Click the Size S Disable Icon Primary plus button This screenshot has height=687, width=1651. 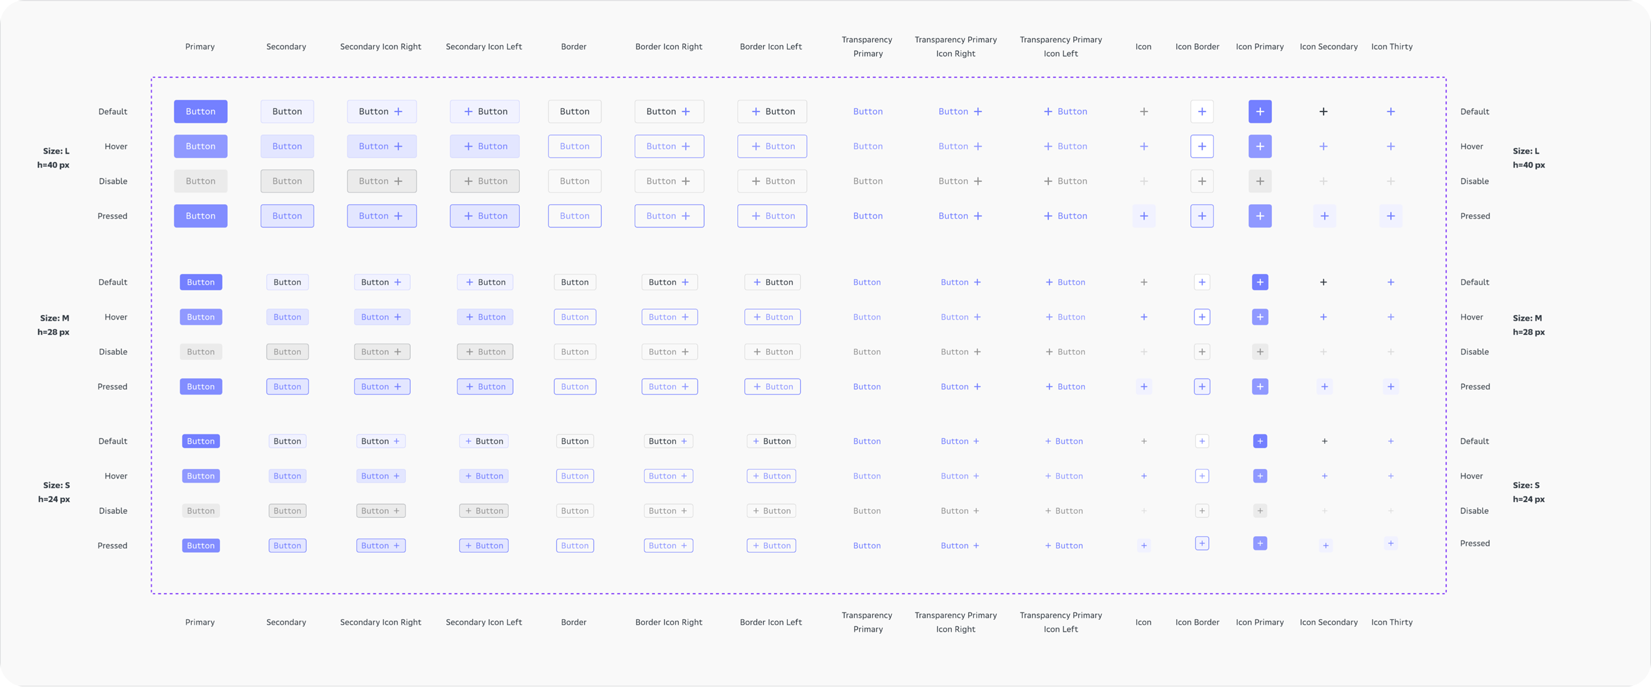click(1259, 511)
